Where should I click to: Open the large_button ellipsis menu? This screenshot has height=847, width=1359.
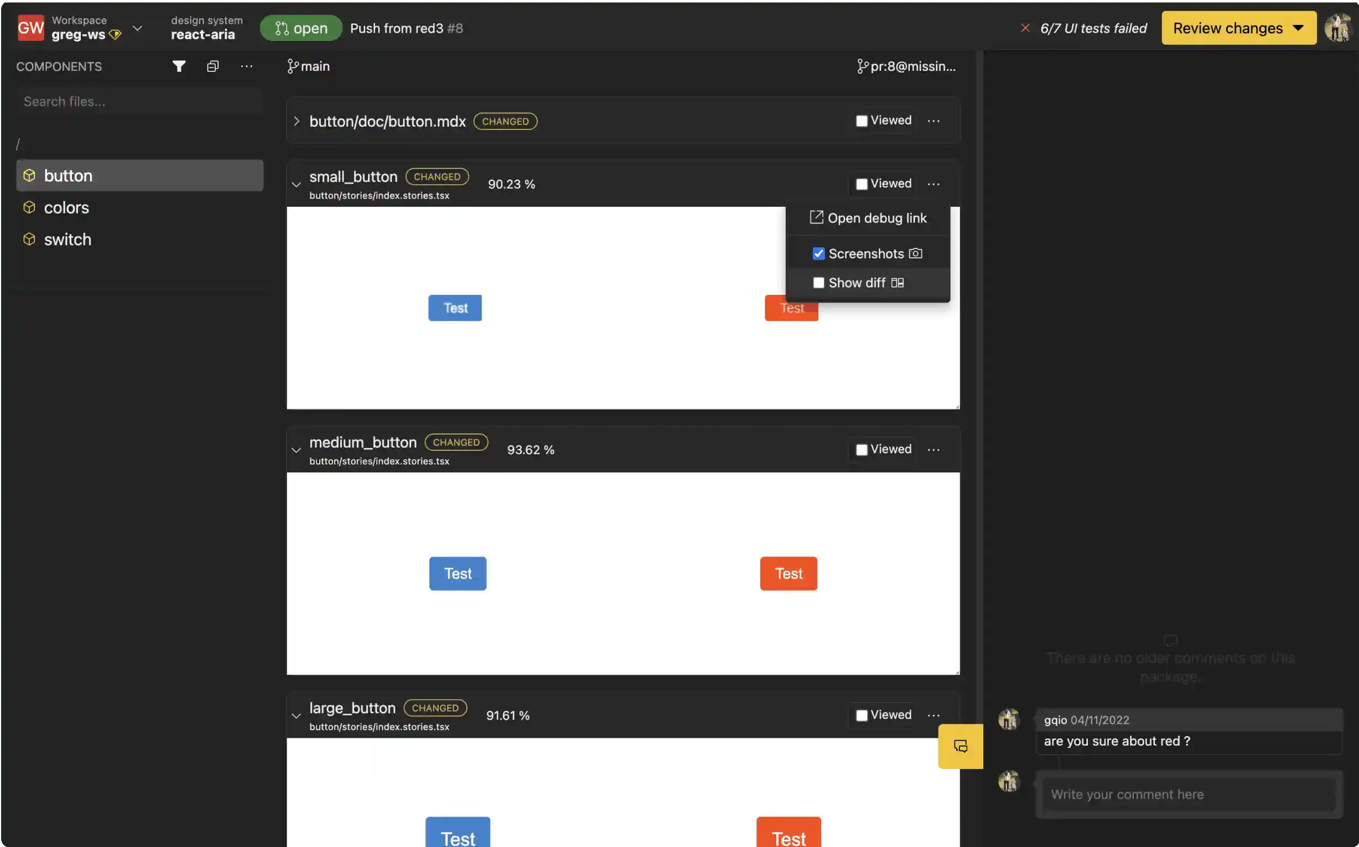coord(933,715)
